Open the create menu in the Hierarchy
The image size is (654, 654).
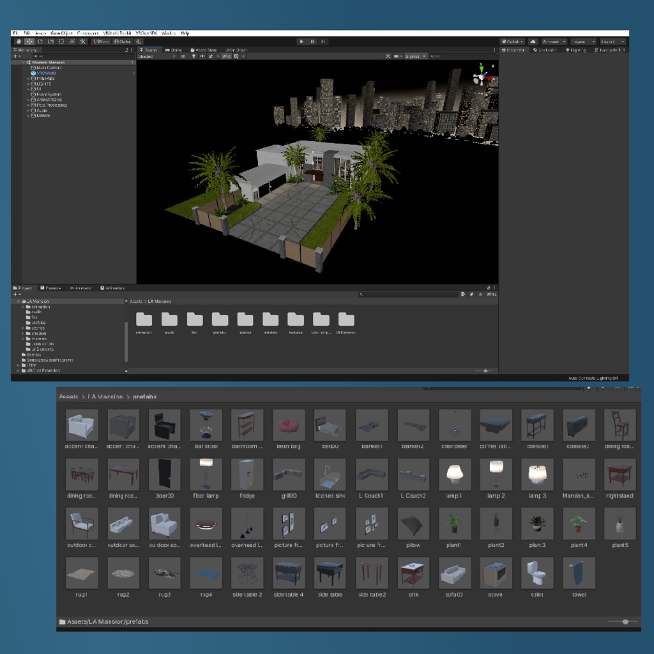15,56
